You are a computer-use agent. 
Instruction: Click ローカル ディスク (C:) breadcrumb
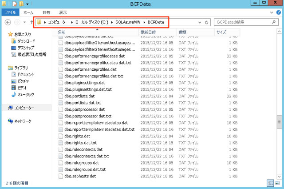pos(92,22)
